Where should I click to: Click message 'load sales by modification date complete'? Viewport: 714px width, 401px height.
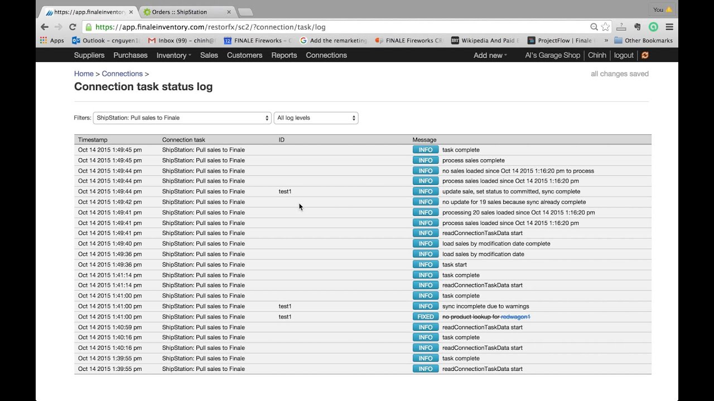coord(496,244)
